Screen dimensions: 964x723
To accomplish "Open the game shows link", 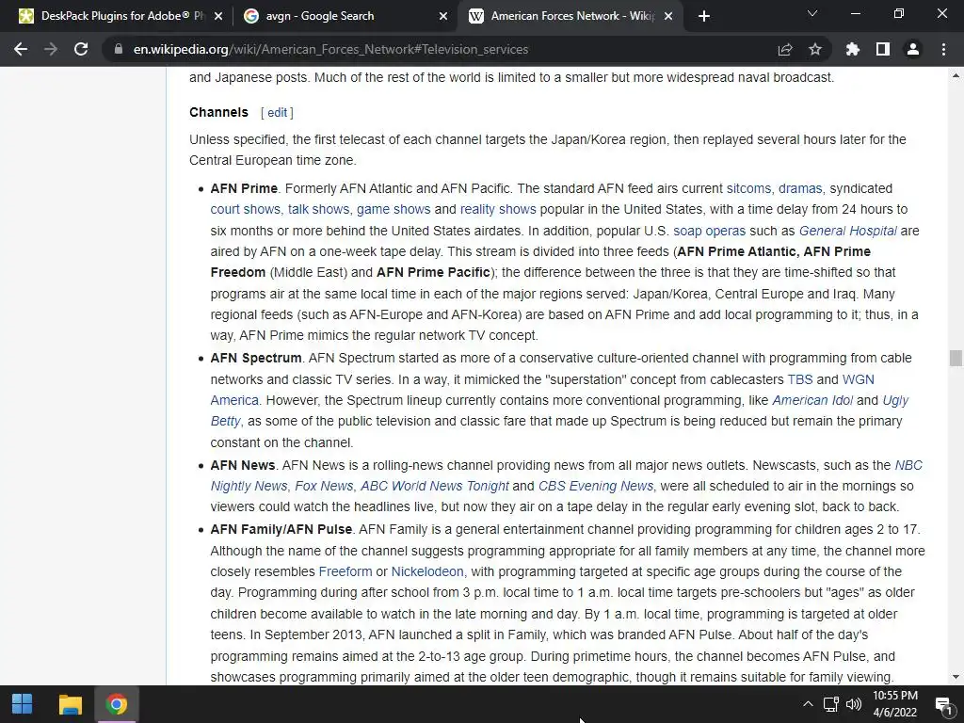I will point(394,210).
